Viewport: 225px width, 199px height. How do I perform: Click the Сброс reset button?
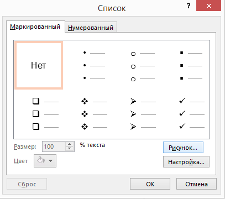tap(27, 184)
